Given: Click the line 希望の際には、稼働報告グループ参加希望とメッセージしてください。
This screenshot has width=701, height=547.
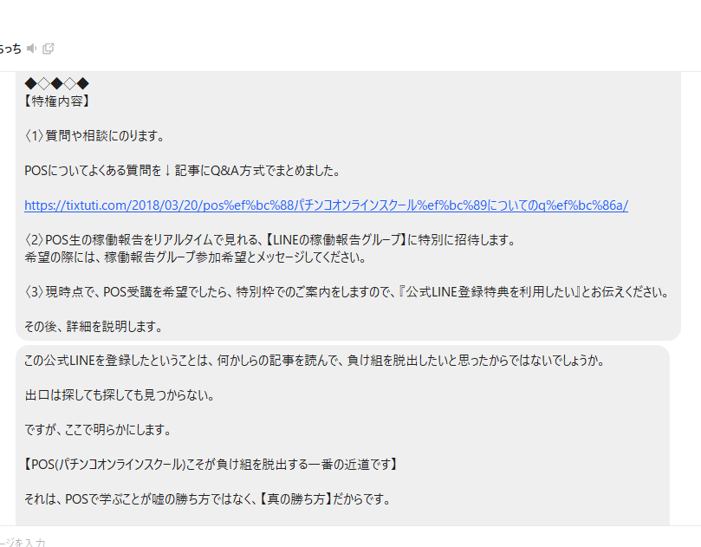Looking at the screenshot, I should pyautogui.click(x=195, y=257).
